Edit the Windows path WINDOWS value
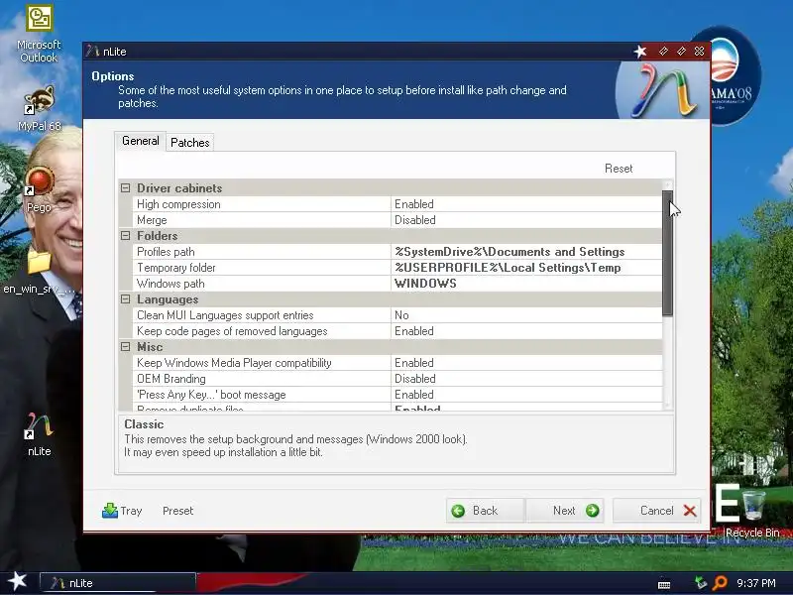Image resolution: width=793 pixels, height=595 pixels. click(526, 284)
